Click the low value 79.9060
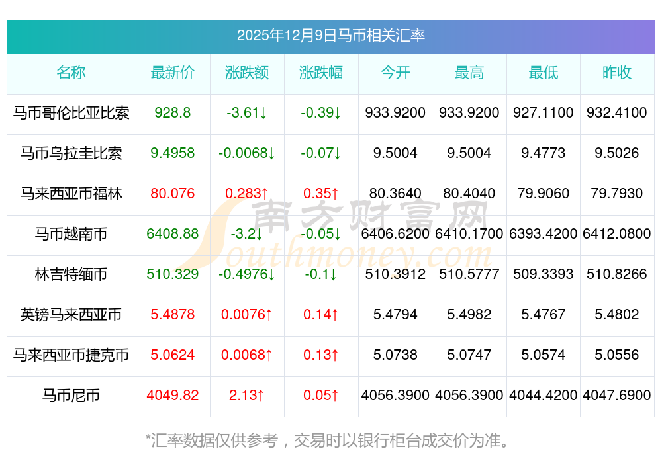The height and width of the screenshot is (461, 662). point(544,194)
